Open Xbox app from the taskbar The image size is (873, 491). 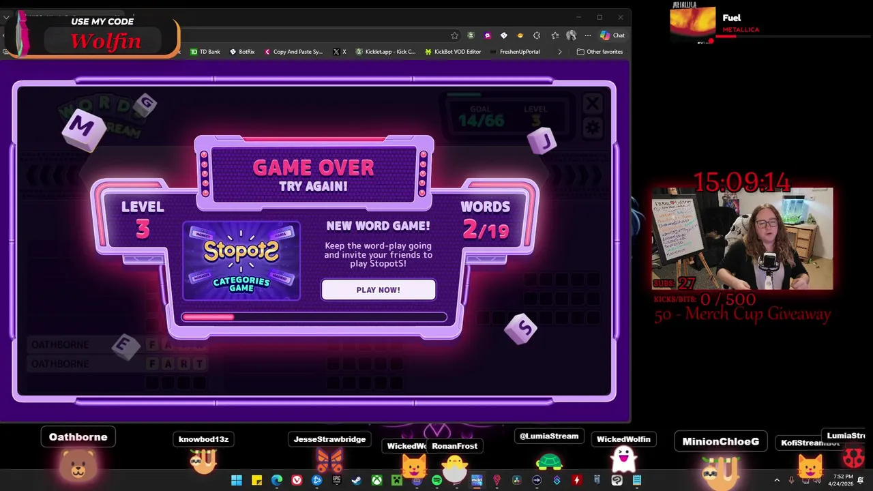pyautogui.click(x=376, y=481)
